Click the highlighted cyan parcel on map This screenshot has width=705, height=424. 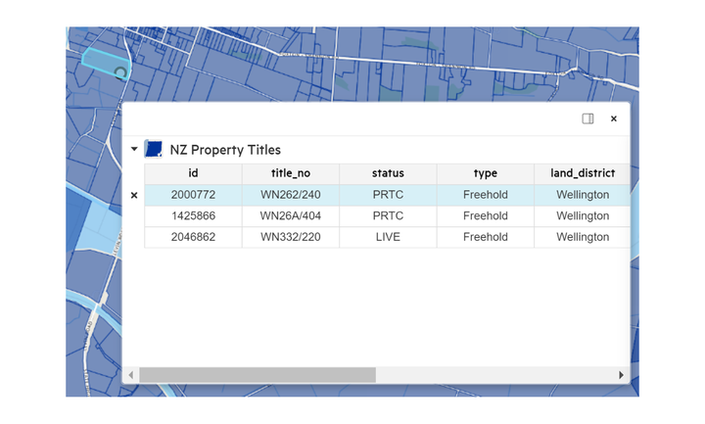[x=98, y=59]
